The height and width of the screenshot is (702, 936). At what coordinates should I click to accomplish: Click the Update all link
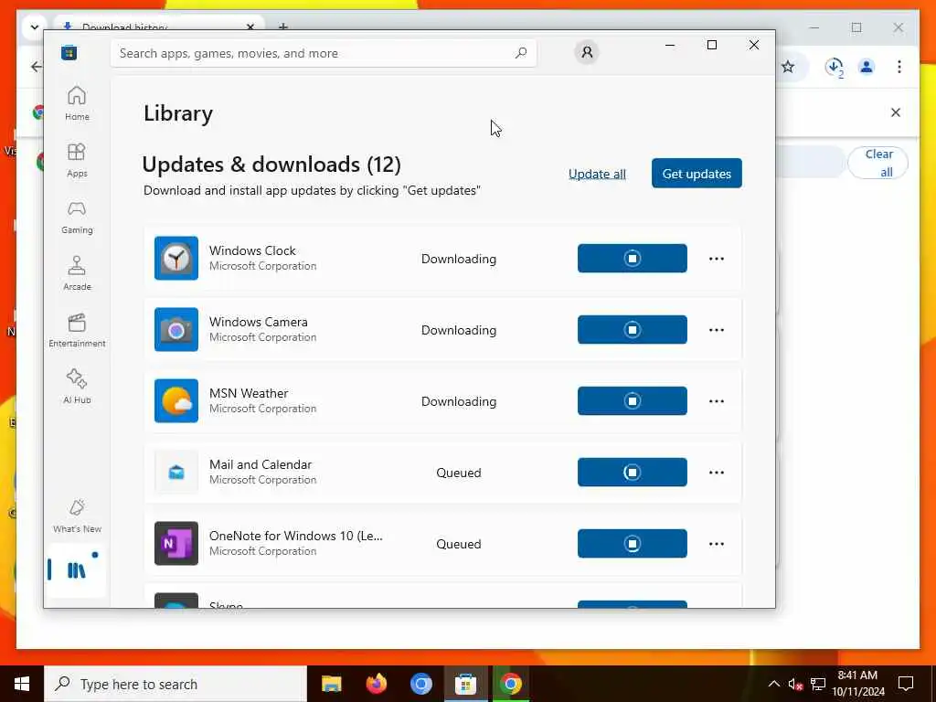(597, 174)
